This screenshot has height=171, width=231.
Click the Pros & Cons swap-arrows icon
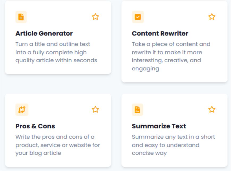(22, 110)
